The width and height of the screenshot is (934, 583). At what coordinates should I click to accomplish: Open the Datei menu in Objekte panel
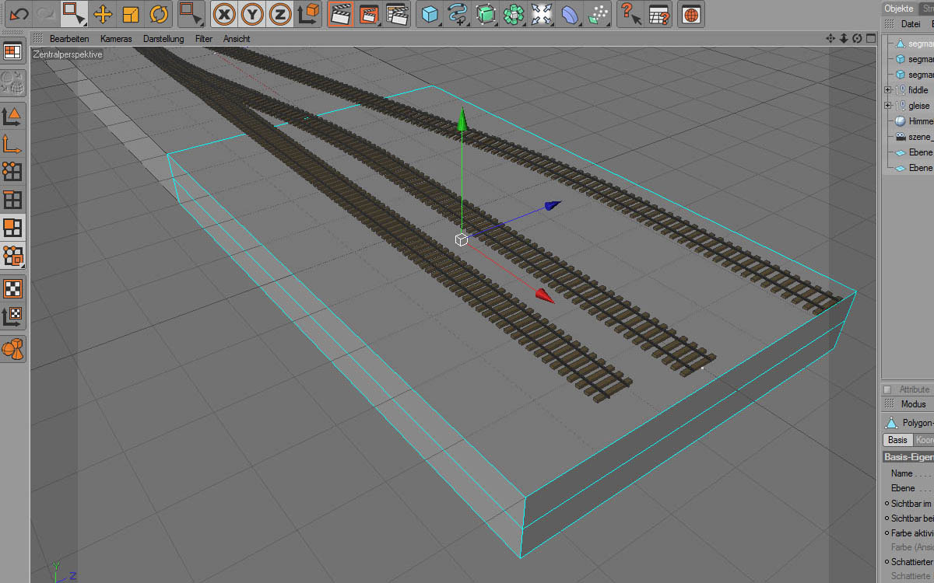(910, 24)
